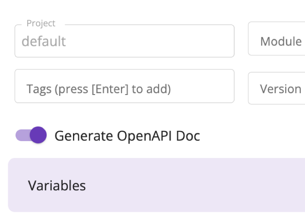Click the Variables heading text
Image resolution: width=305 pixels, height=224 pixels.
[x=57, y=186]
